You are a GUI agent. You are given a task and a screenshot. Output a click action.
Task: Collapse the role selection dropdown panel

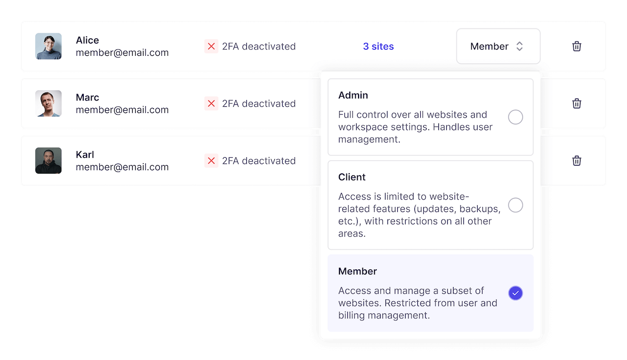[498, 46]
